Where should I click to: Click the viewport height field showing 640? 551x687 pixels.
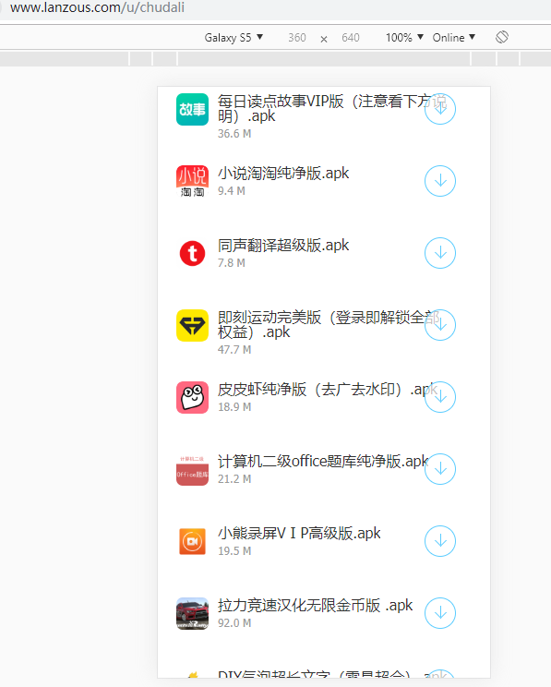tap(351, 38)
